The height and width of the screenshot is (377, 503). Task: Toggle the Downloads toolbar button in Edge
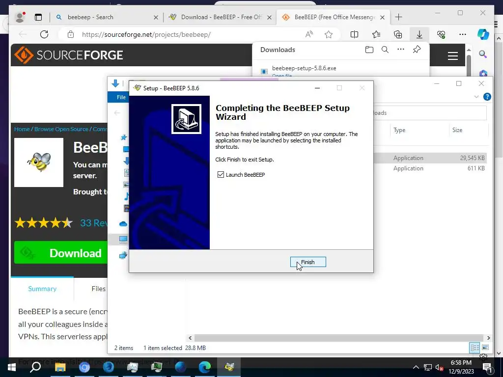419,35
